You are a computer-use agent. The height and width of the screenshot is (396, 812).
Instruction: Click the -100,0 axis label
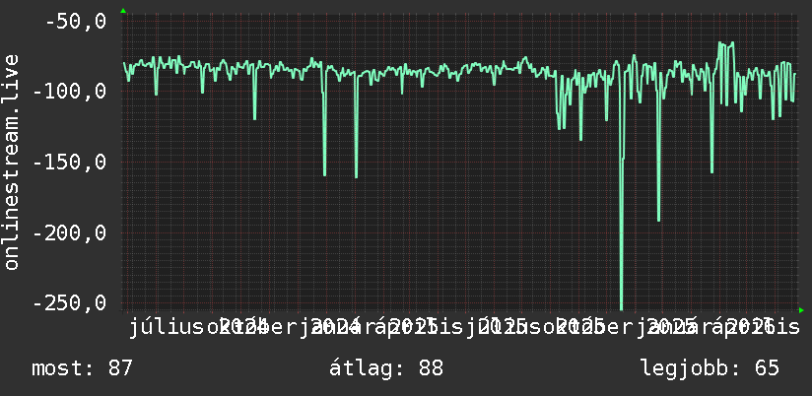(69, 92)
